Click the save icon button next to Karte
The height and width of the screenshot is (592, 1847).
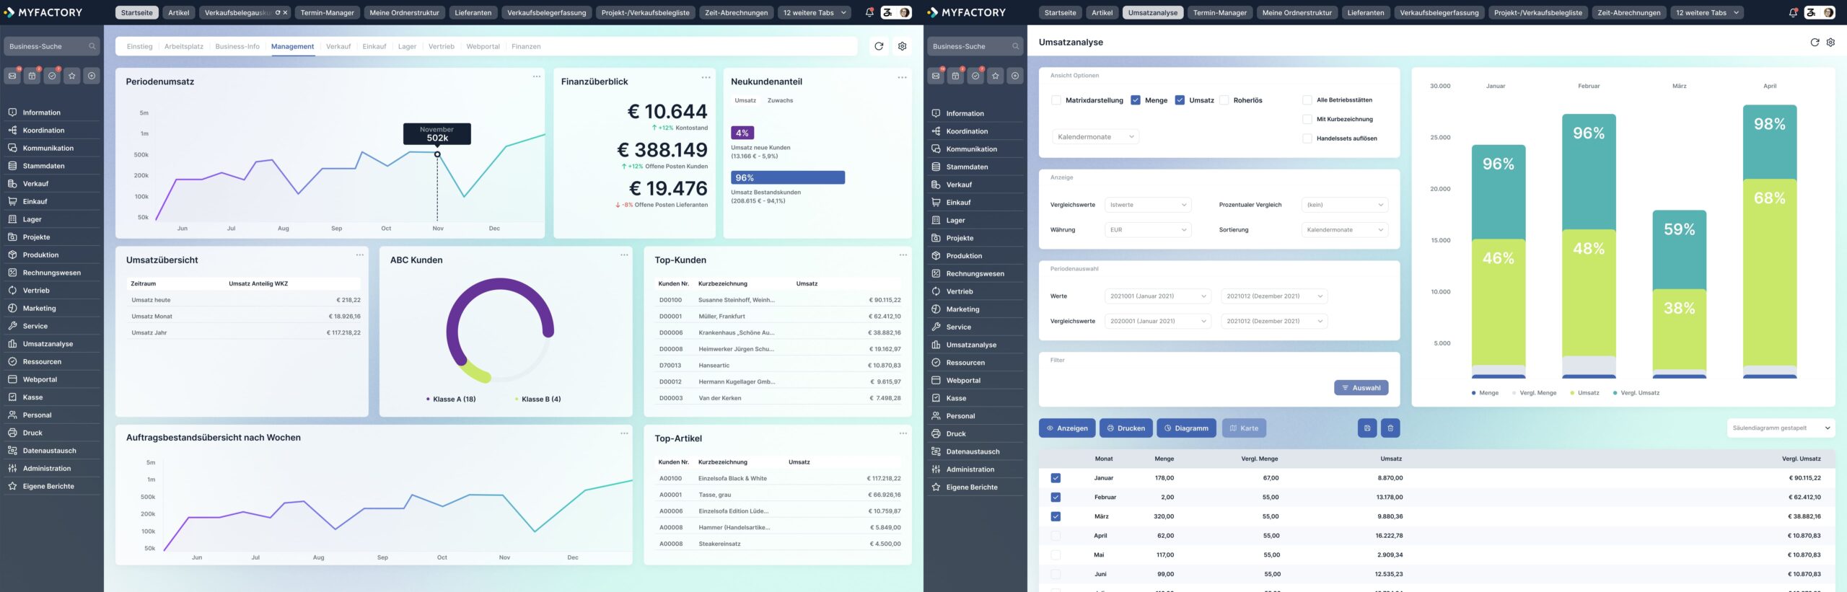pos(1367,428)
